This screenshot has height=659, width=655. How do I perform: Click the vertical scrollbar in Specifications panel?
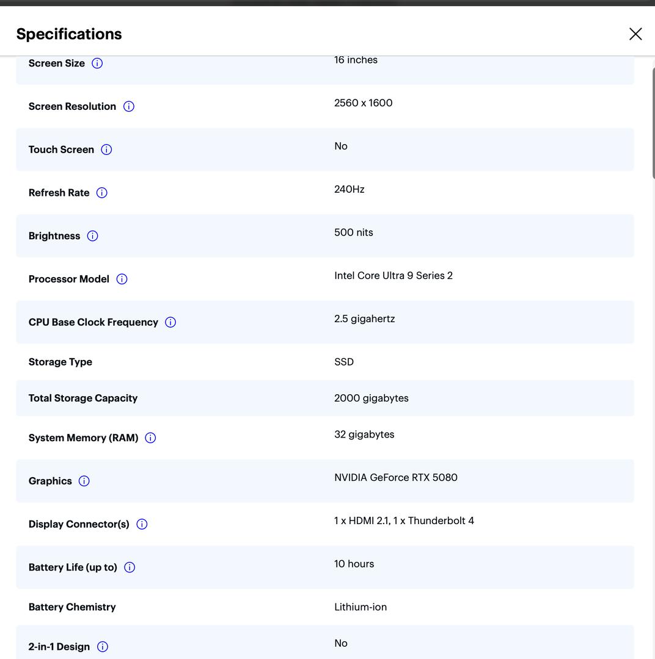point(653,122)
